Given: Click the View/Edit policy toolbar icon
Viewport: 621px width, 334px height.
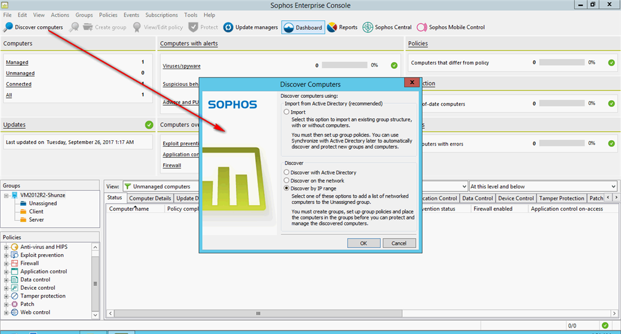Looking at the screenshot, I should 137,27.
